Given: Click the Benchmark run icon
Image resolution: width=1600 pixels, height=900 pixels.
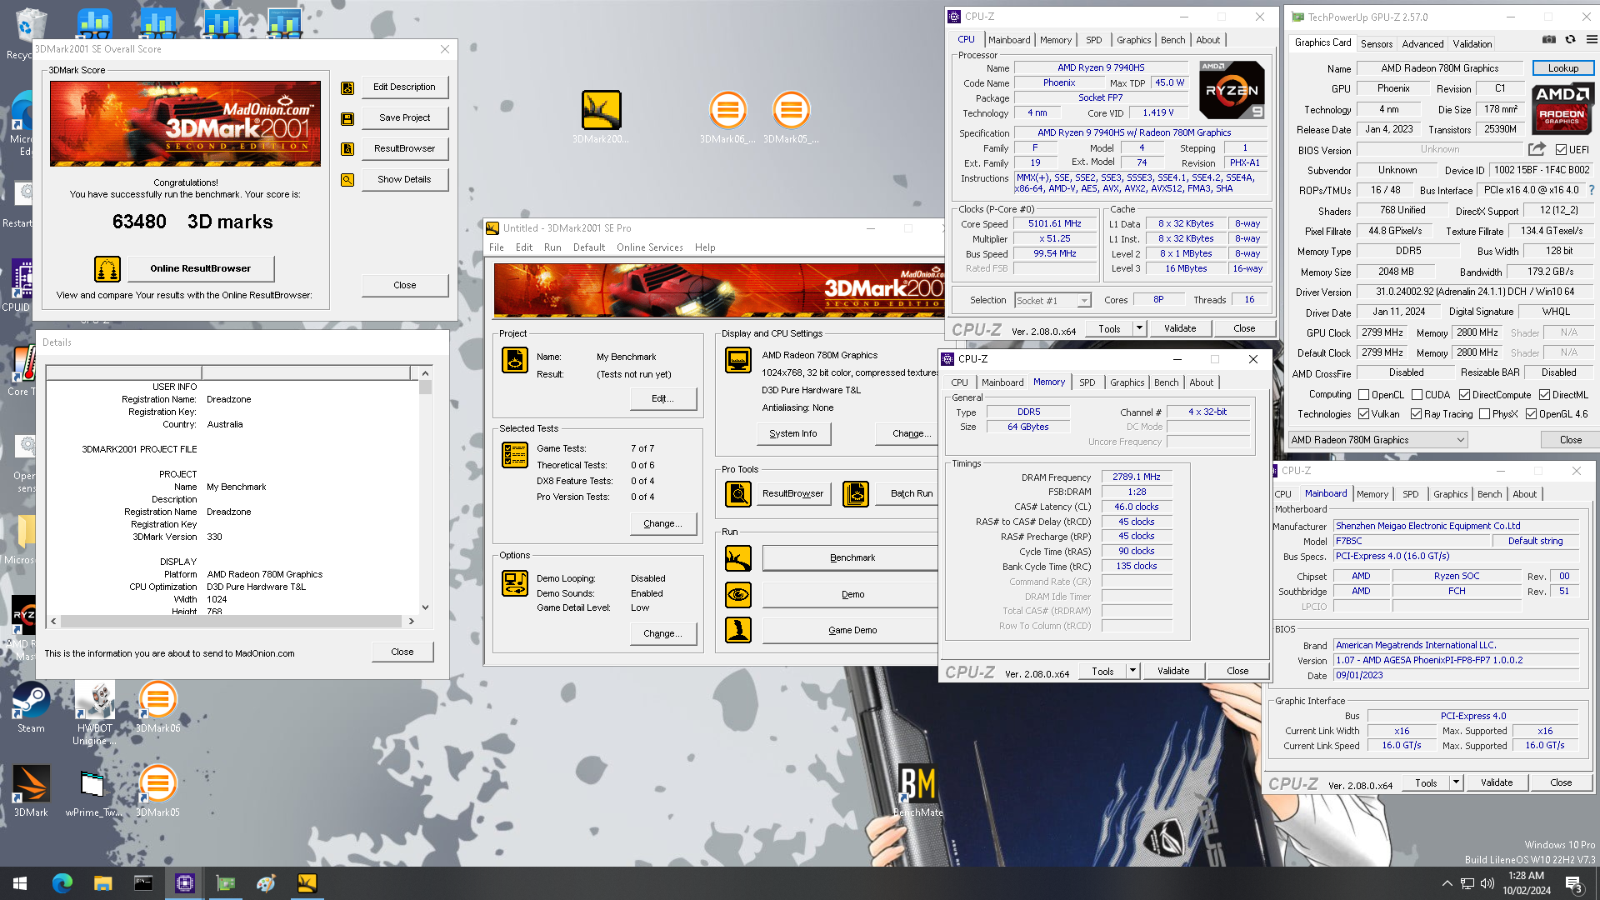Looking at the screenshot, I should pyautogui.click(x=738, y=558).
